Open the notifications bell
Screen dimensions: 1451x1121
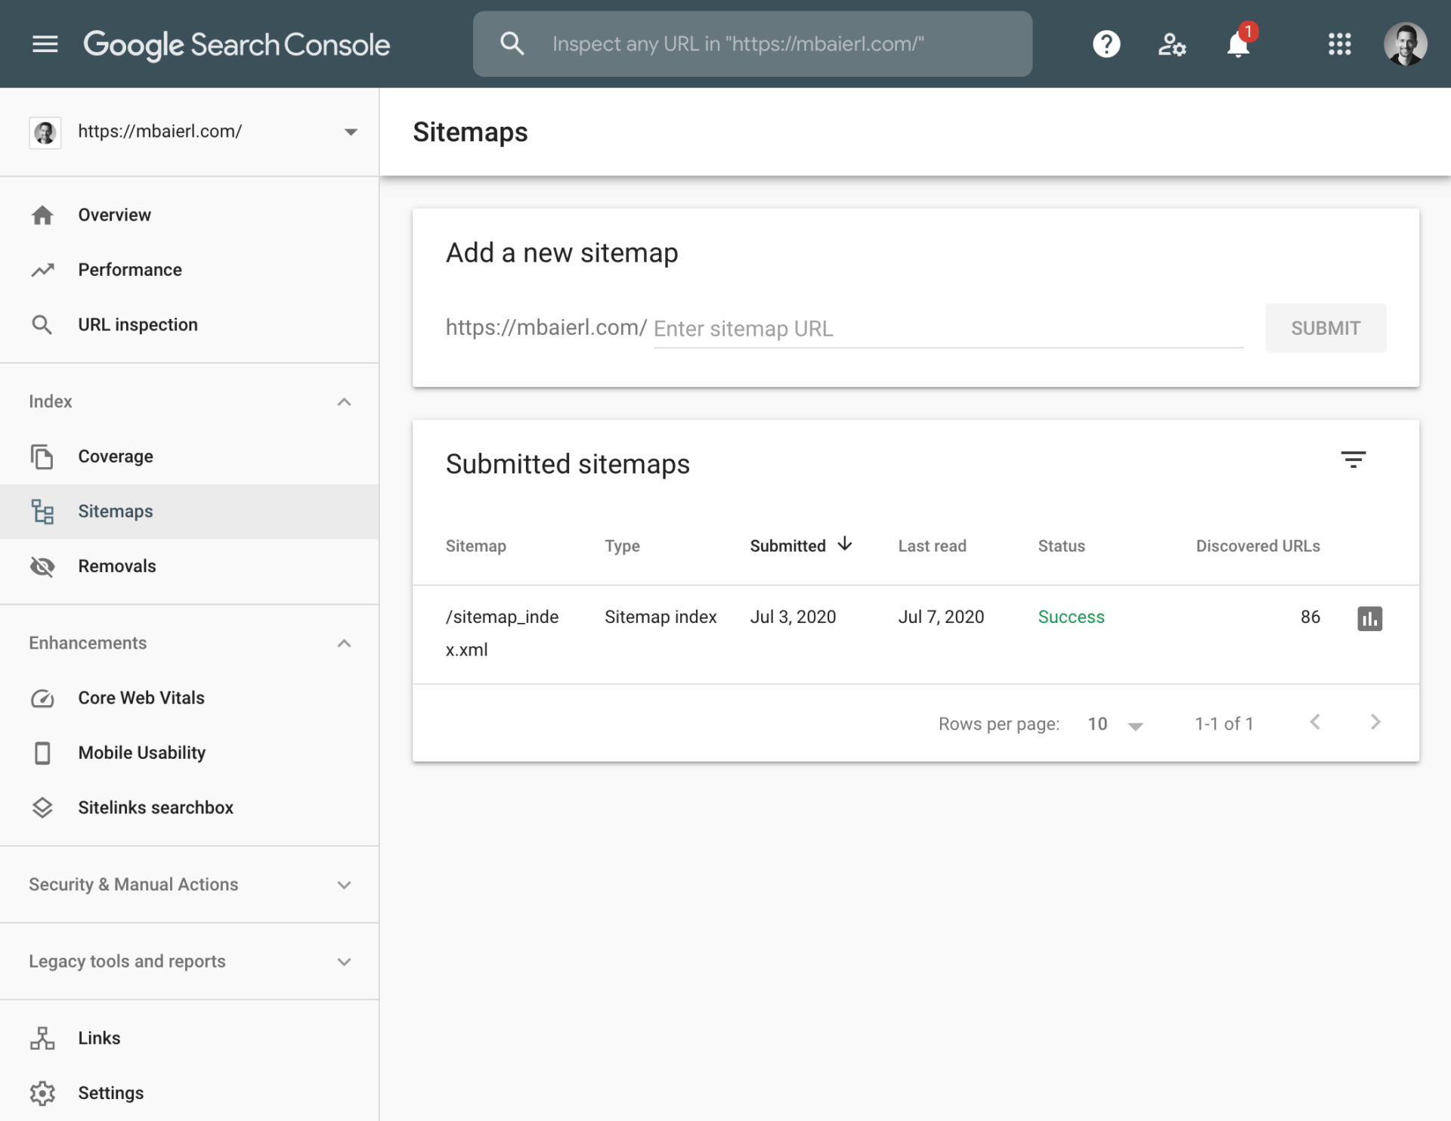1238,44
